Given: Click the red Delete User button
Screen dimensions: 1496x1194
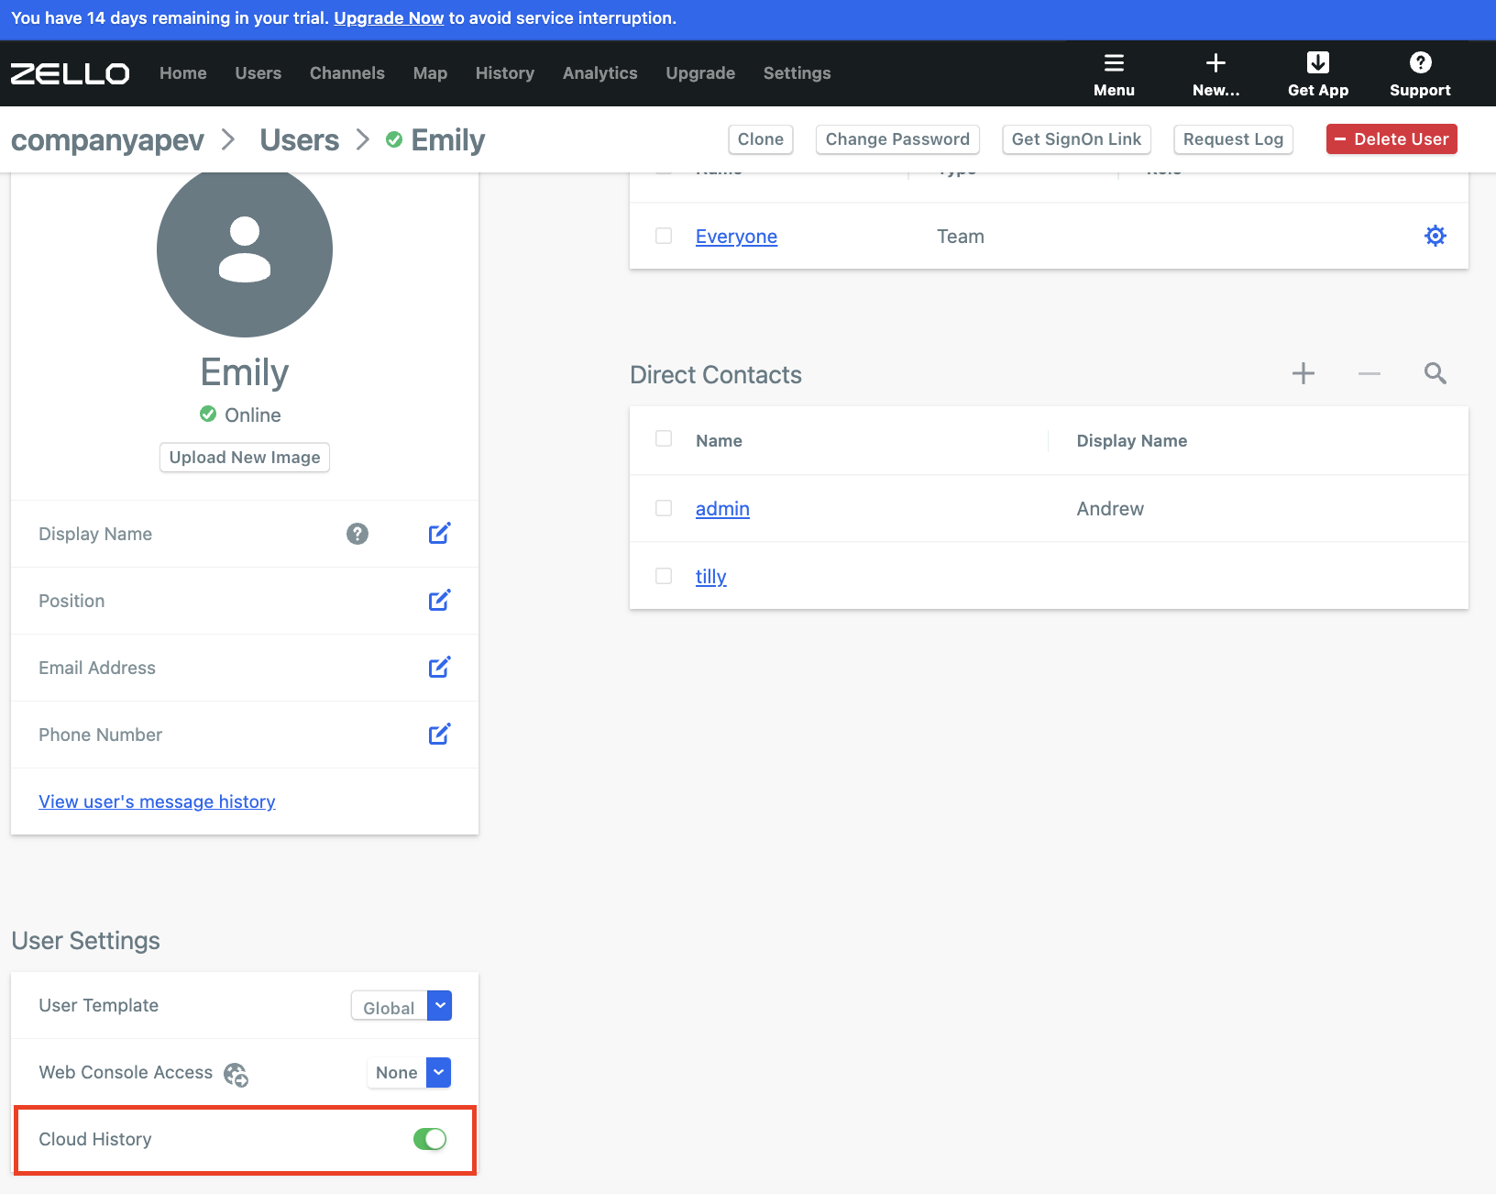Looking at the screenshot, I should click(x=1391, y=139).
